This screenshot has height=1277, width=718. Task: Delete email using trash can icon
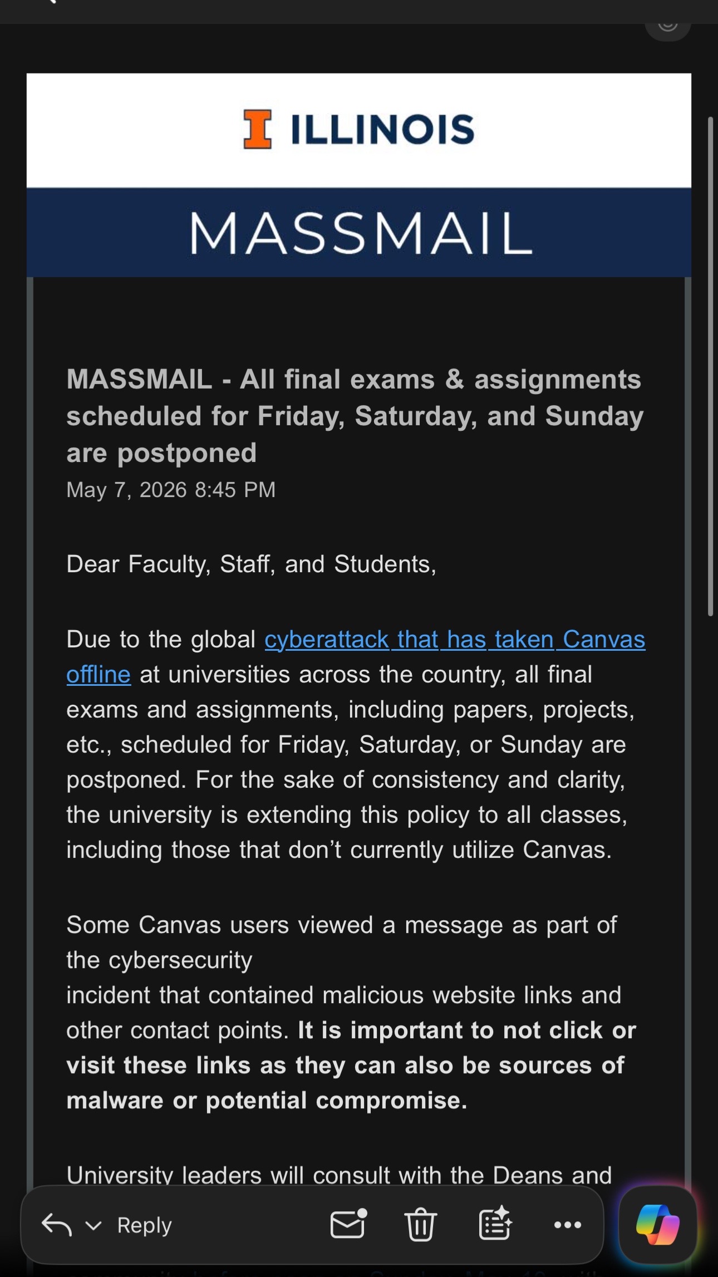420,1225
